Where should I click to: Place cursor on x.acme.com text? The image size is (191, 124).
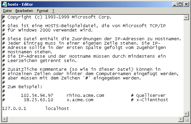[x=80, y=100]
